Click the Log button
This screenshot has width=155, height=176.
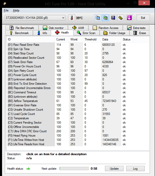pyautogui.click(x=135, y=169)
